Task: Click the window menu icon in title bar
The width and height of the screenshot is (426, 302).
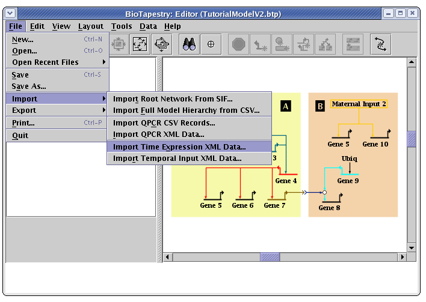Action: [11, 13]
